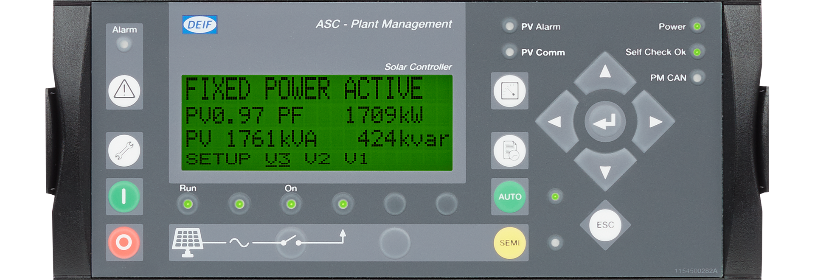Viewport: 815px width, 280px height.
Task: Click the PV Comm LED
Action: pyautogui.click(x=509, y=52)
